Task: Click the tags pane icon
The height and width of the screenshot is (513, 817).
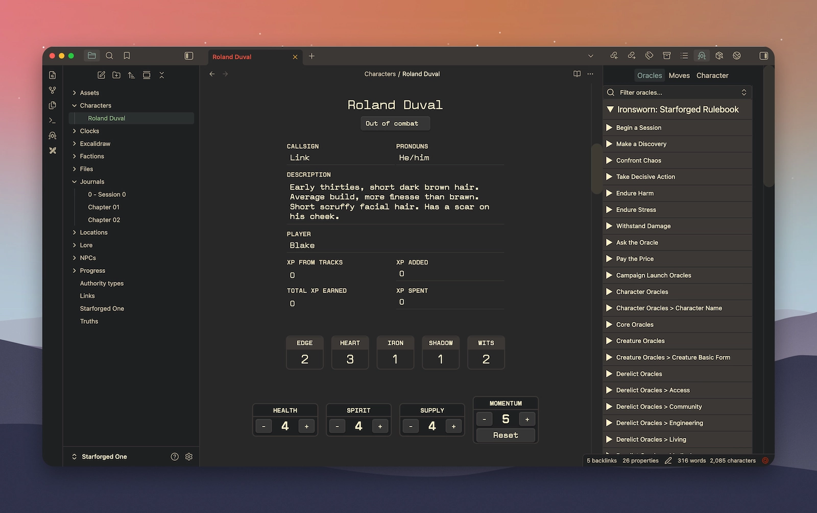Action: click(649, 56)
